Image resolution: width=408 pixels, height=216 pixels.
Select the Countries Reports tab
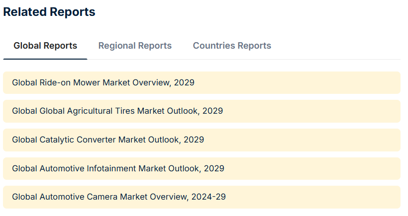232,46
